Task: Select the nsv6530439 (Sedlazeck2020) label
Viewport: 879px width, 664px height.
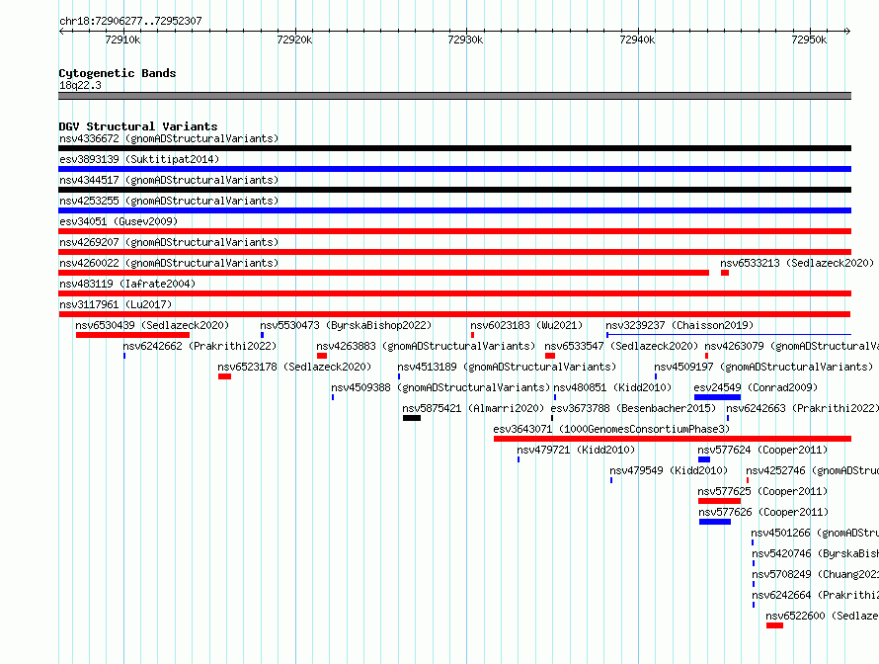Action: (x=152, y=325)
